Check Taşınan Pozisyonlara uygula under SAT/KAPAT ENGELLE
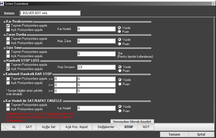 point(8,105)
